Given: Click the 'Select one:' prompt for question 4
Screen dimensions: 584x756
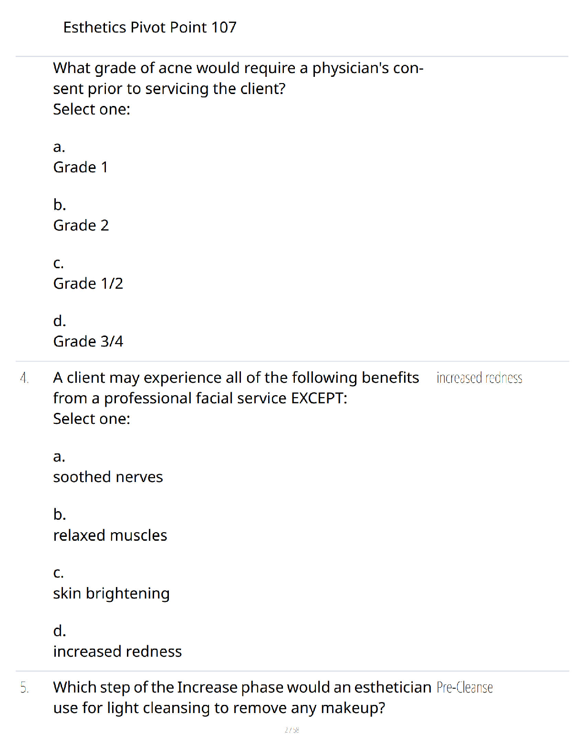Looking at the screenshot, I should (92, 419).
